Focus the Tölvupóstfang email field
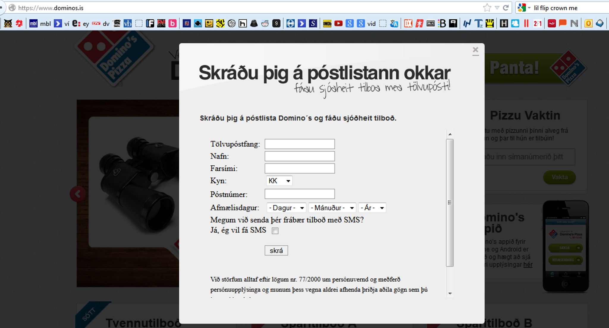Viewport: 609px width, 328px height. (x=300, y=144)
